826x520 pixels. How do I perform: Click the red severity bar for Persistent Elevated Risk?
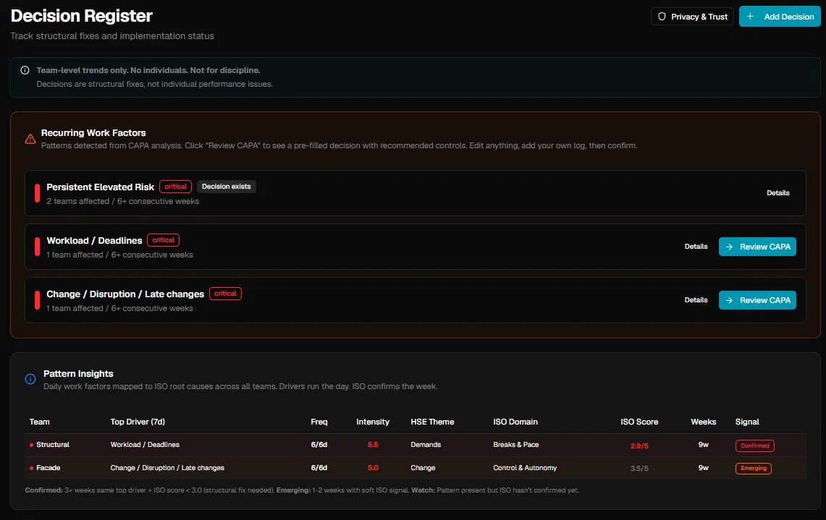pos(38,193)
